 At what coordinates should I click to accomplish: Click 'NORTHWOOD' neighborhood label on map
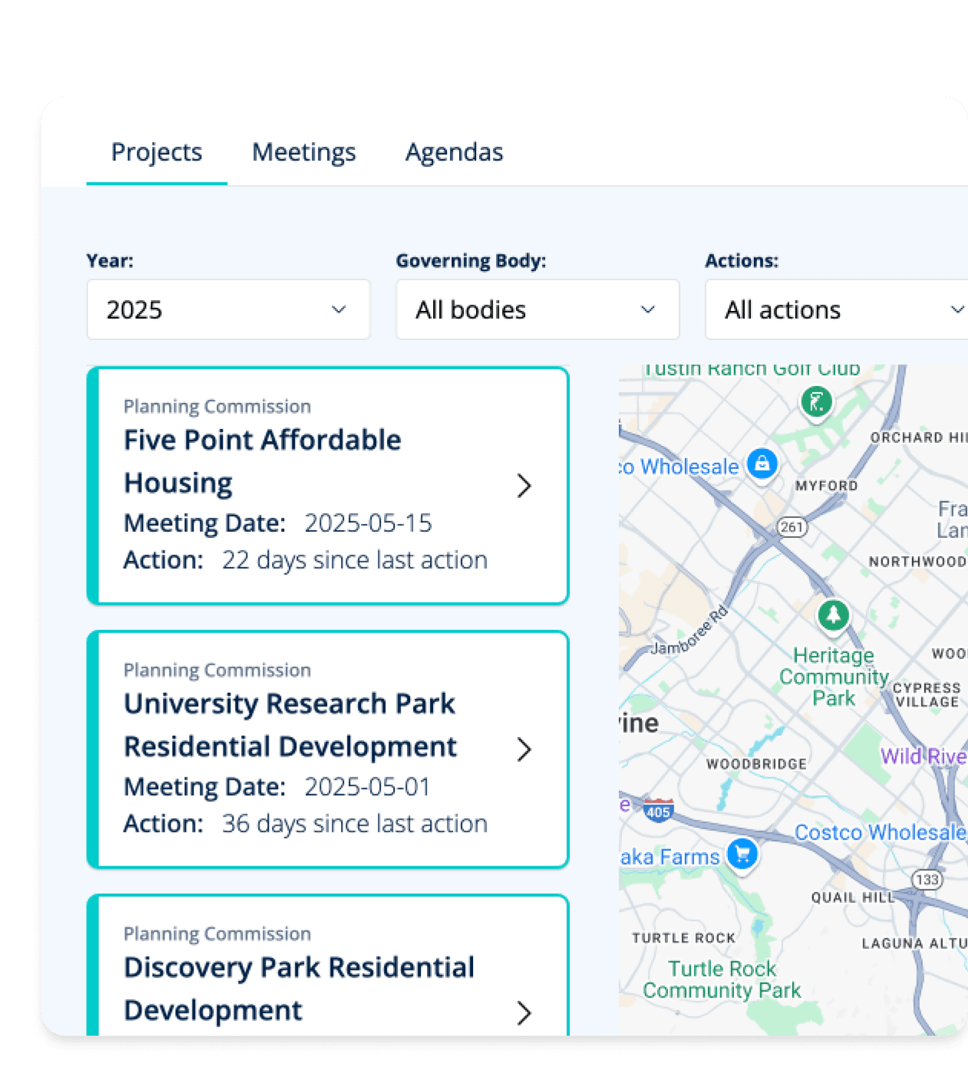[x=918, y=561]
